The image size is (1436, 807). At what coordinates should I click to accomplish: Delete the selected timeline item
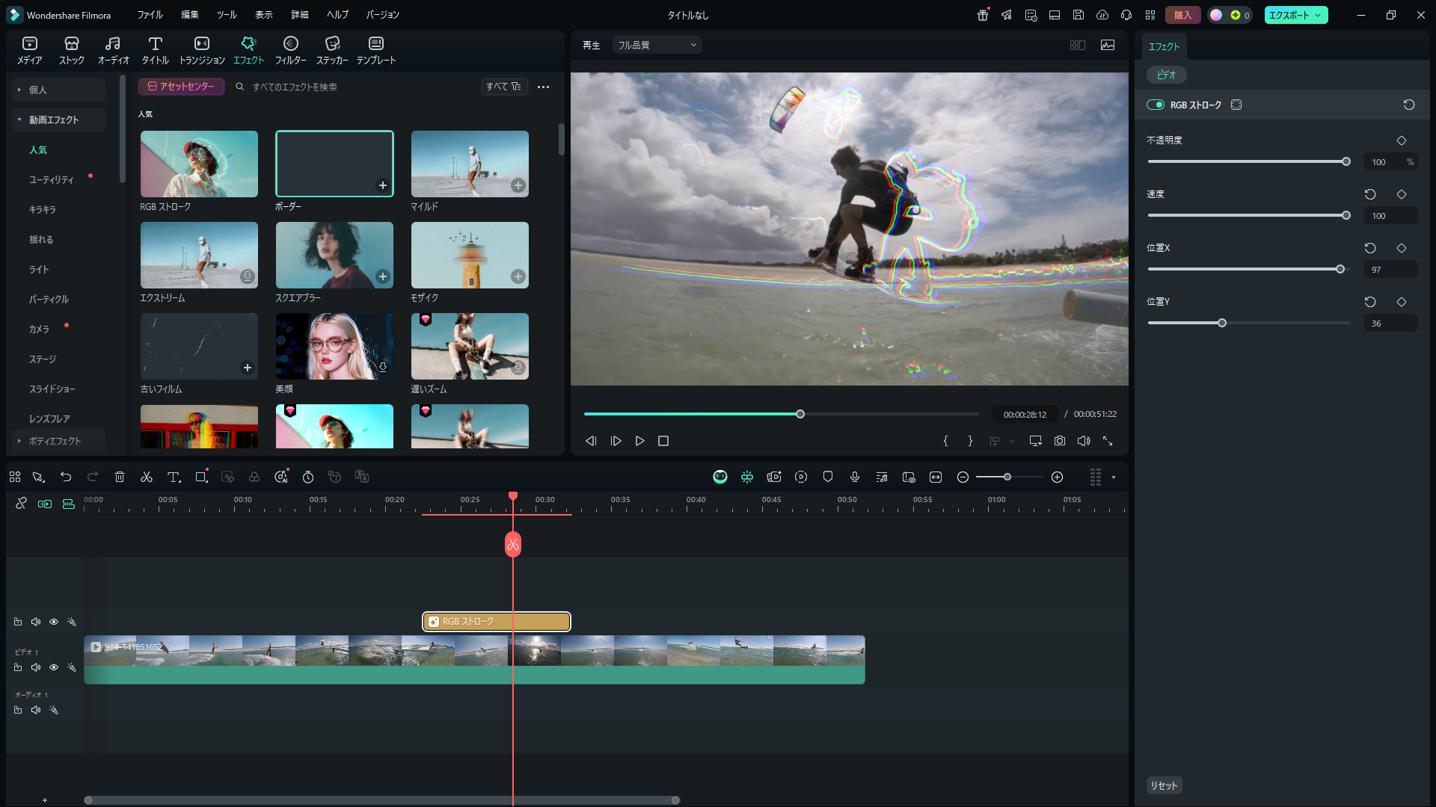pos(120,477)
